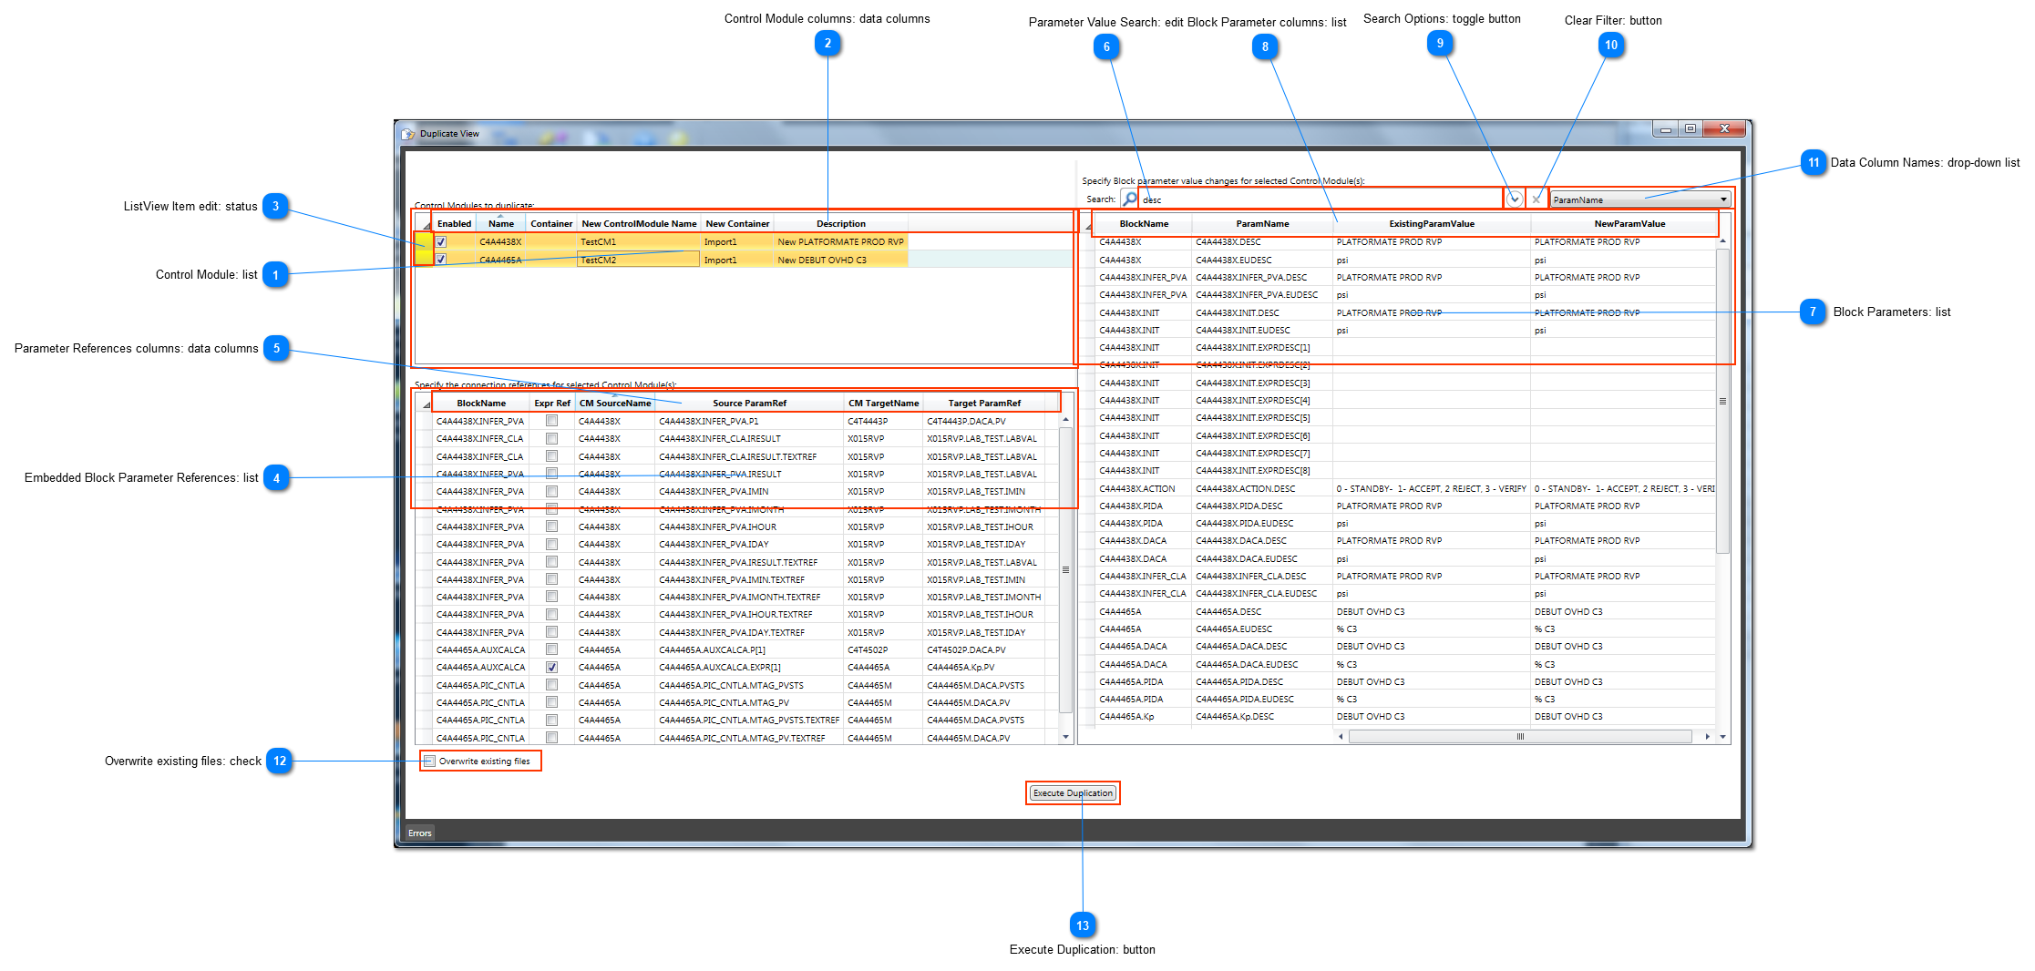Click 'New PLATFORMATE PROD RVP' description cell
This screenshot has height=971, width=2035.
tap(840, 242)
